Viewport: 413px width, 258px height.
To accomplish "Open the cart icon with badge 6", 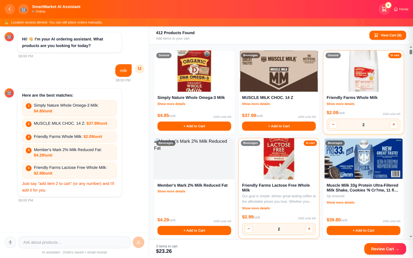I will (384, 9).
